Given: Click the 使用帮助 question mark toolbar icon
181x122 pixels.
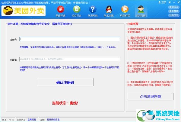Looking at the screenshot, I should coord(93,11).
